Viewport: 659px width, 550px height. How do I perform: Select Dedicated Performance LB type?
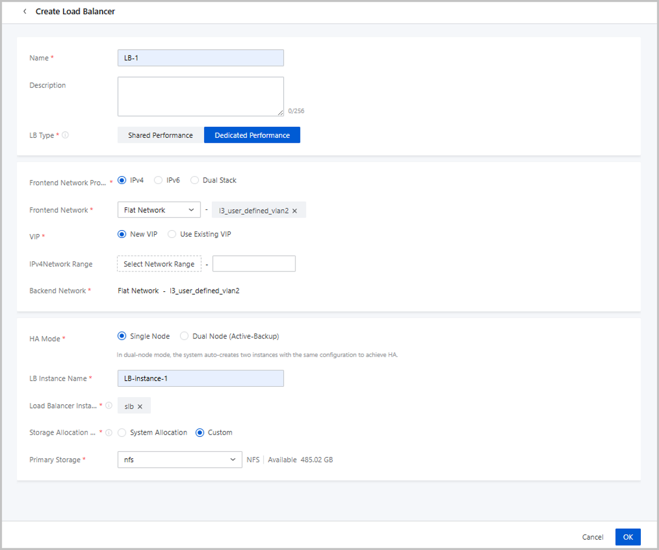252,135
